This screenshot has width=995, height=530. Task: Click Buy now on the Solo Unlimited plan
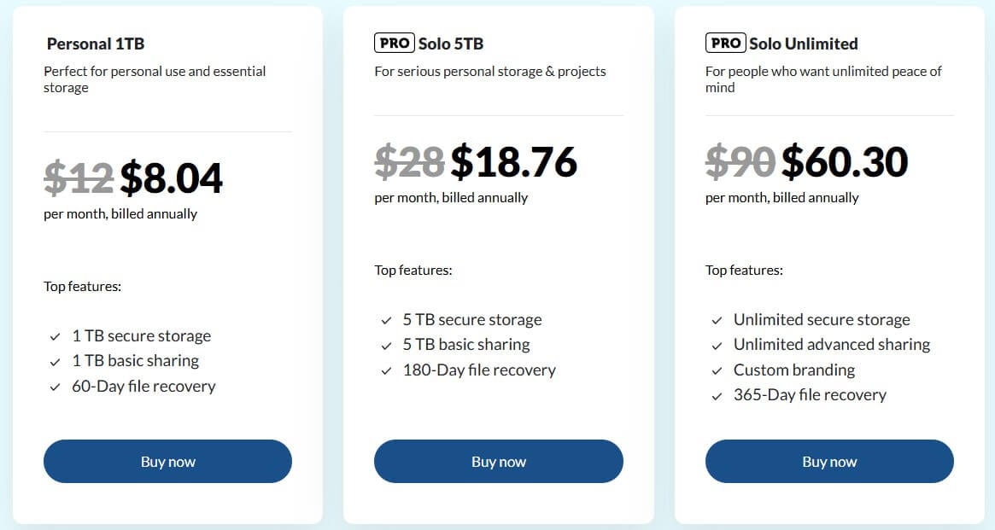pos(828,461)
